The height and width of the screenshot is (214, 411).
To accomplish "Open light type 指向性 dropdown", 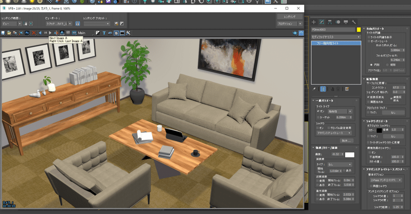I will [x=340, y=111].
